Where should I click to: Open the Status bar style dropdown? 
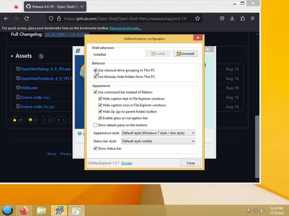(x=158, y=141)
